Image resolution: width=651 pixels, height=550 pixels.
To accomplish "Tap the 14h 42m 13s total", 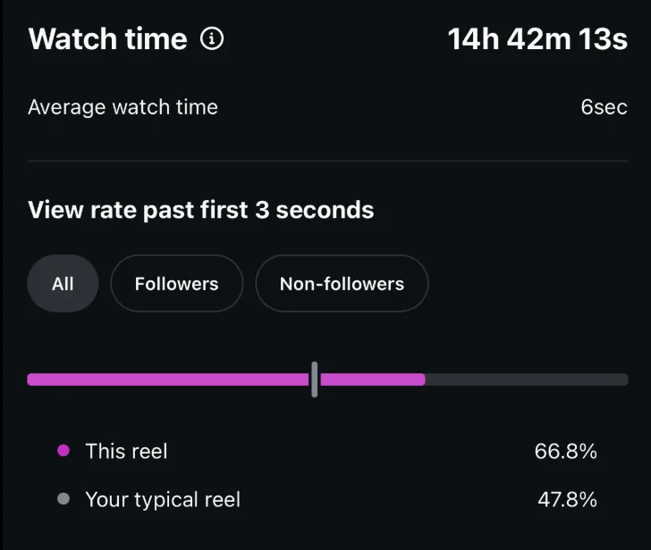I will (537, 39).
